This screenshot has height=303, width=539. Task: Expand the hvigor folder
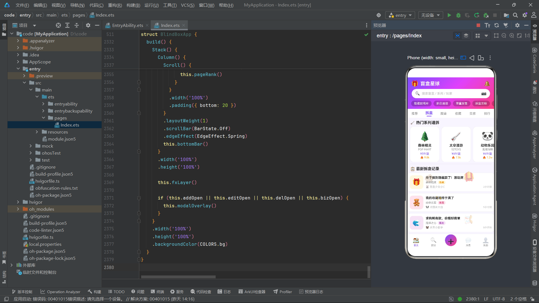pyautogui.click(x=18, y=202)
